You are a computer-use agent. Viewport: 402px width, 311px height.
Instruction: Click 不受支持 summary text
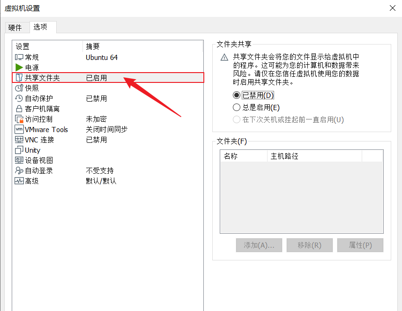(x=100, y=170)
